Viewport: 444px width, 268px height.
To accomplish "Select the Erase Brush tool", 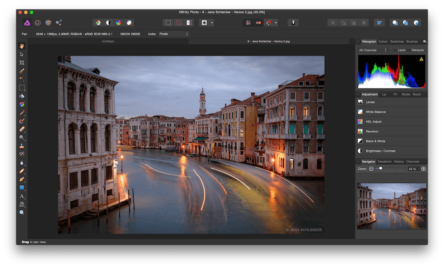I will tap(22, 129).
